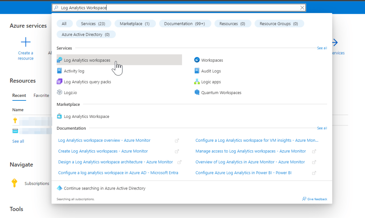
Task: Open Quantum Workspaces icon
Action: pyautogui.click(x=197, y=92)
